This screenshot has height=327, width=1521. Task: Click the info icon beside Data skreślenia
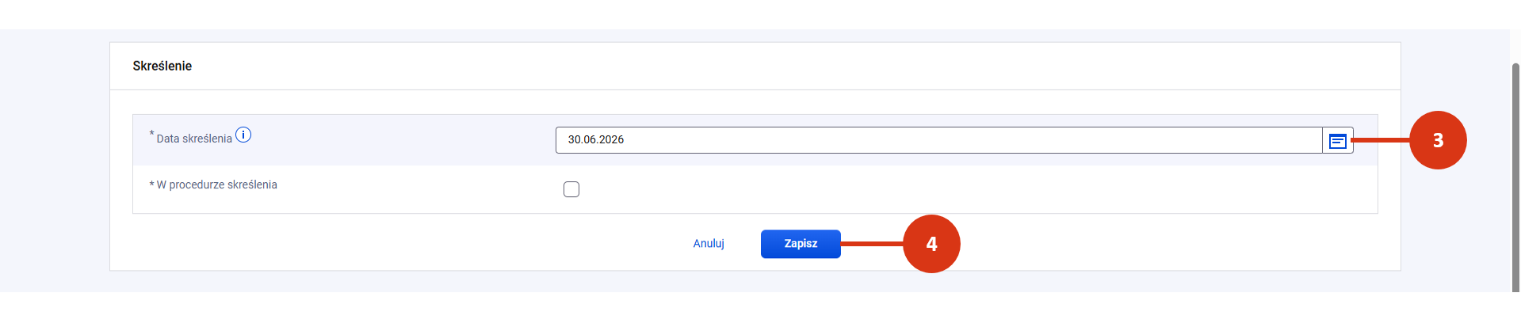(243, 135)
